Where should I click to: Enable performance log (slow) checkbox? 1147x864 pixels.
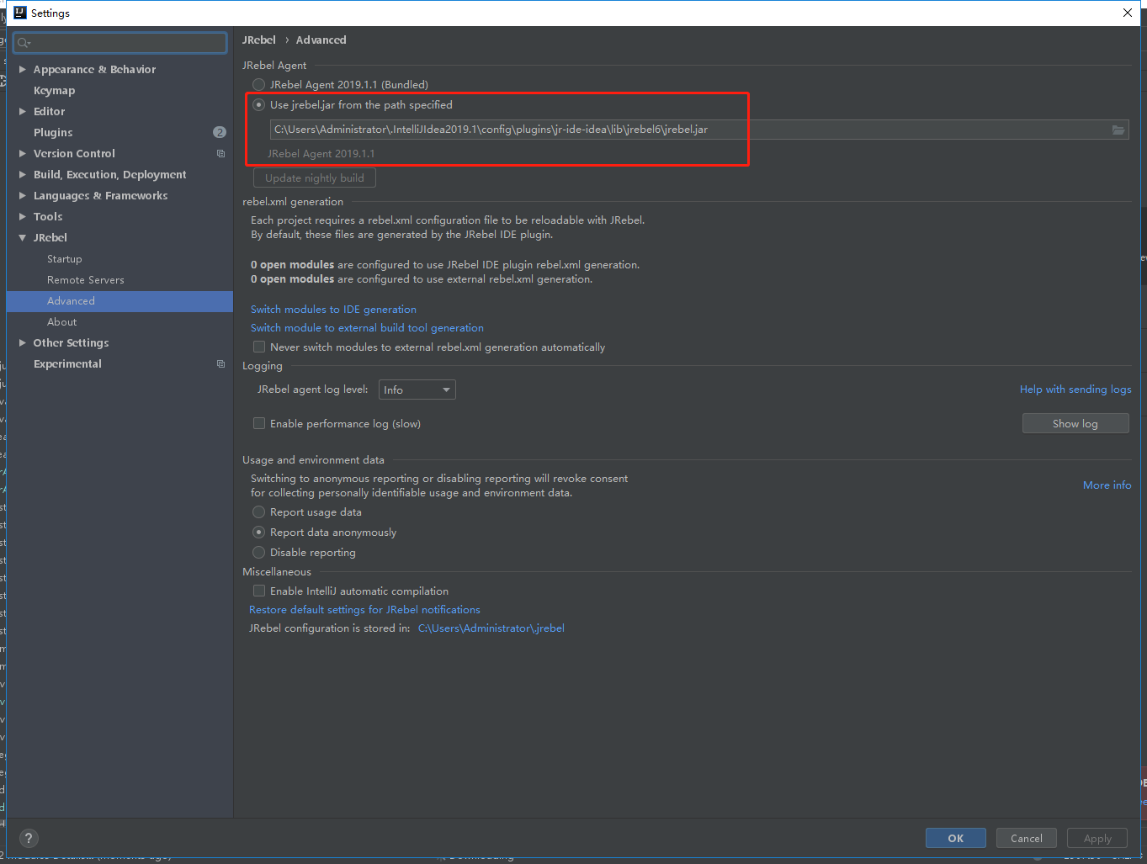click(259, 423)
